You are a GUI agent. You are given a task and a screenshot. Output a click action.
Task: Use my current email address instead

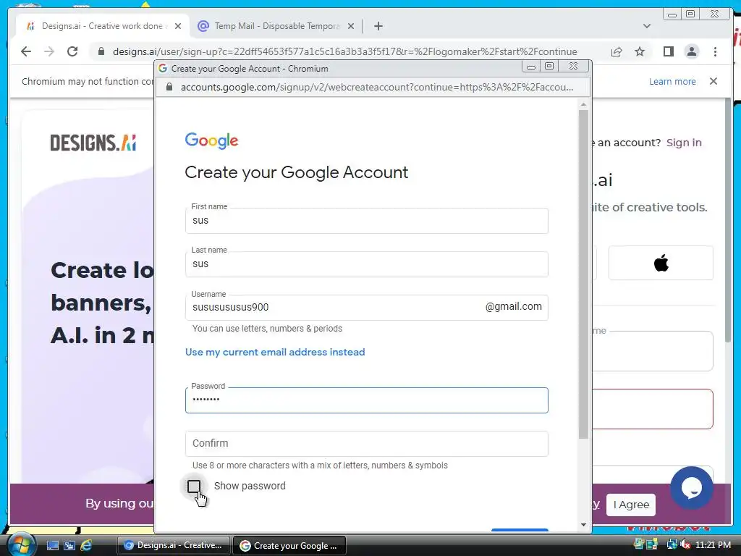(275, 353)
